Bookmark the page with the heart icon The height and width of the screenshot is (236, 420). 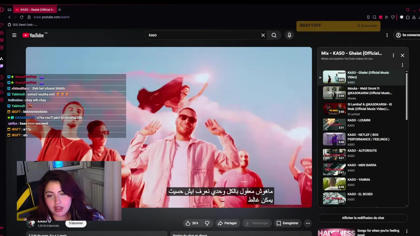393,17
